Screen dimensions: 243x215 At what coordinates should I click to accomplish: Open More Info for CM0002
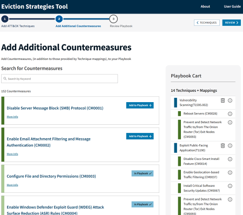[x=12, y=154]
